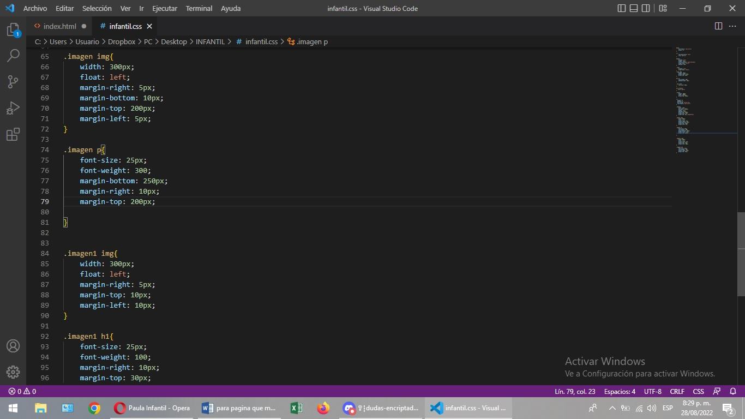The height and width of the screenshot is (419, 745).
Task: Open errors and warnings indicator in status bar
Action: pos(22,391)
